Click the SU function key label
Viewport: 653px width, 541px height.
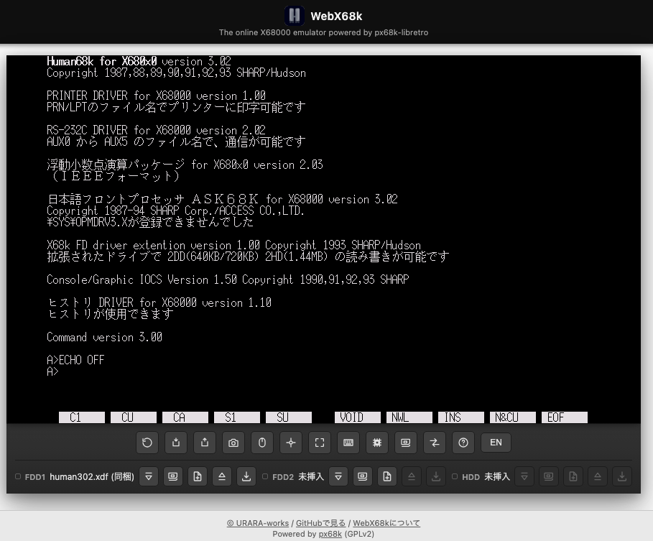pyautogui.click(x=289, y=417)
